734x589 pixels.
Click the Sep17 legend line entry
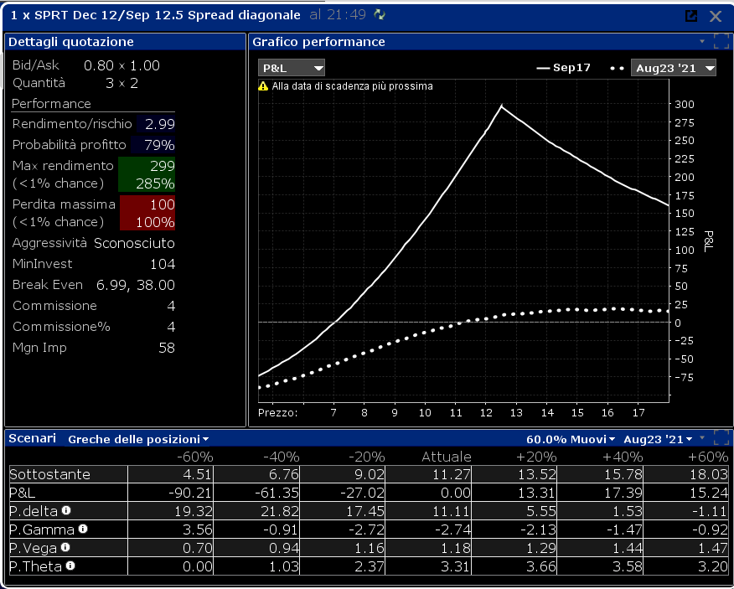[563, 68]
